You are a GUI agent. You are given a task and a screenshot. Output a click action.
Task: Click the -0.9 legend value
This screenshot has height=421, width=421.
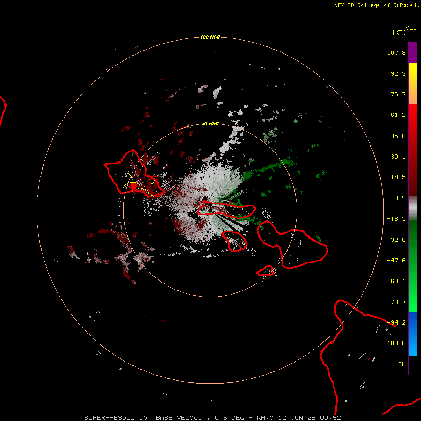click(x=398, y=198)
